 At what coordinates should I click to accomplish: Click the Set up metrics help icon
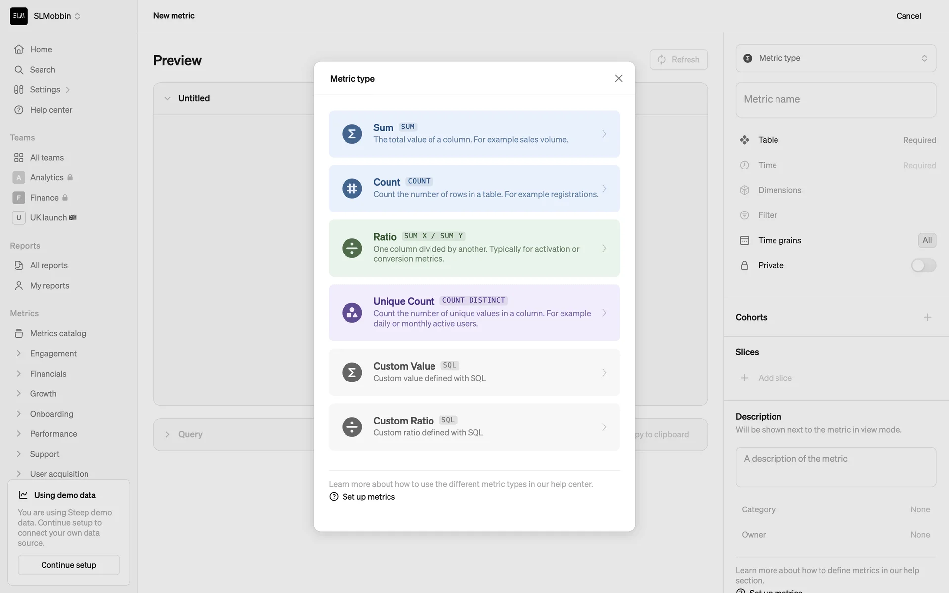pyautogui.click(x=334, y=497)
